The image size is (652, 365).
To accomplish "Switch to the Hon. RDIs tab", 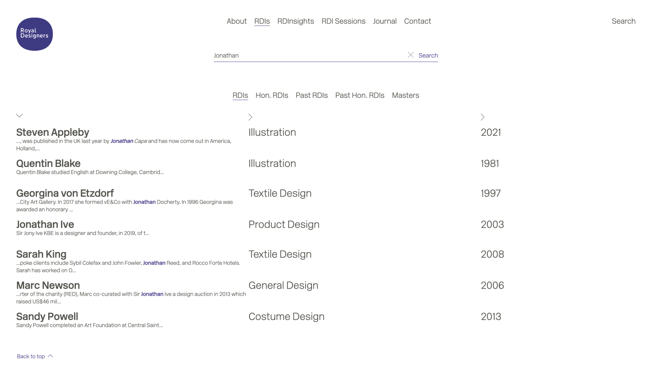I will click(x=272, y=95).
